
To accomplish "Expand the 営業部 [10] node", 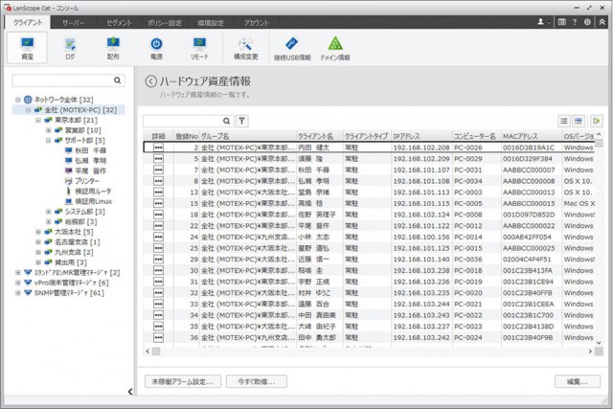I will 49,130.
